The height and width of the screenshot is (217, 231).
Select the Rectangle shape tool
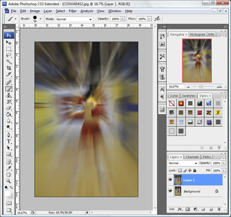(8, 154)
